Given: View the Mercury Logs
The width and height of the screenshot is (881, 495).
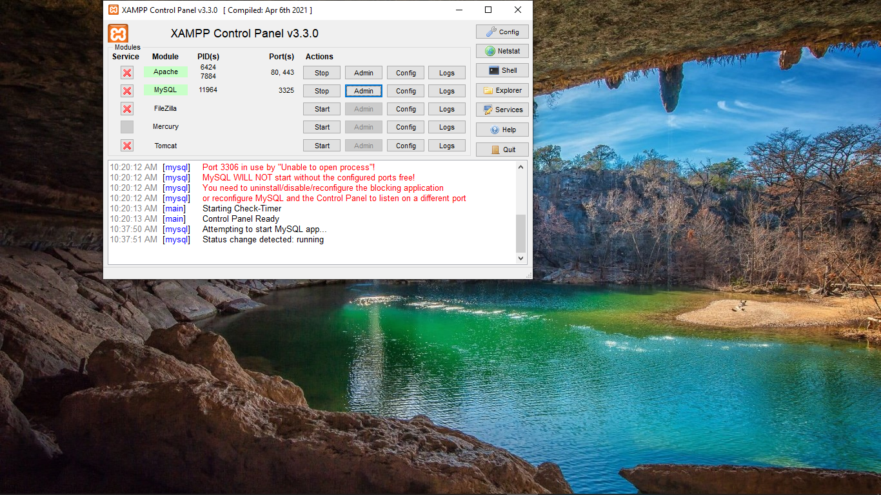Looking at the screenshot, I should (x=447, y=127).
